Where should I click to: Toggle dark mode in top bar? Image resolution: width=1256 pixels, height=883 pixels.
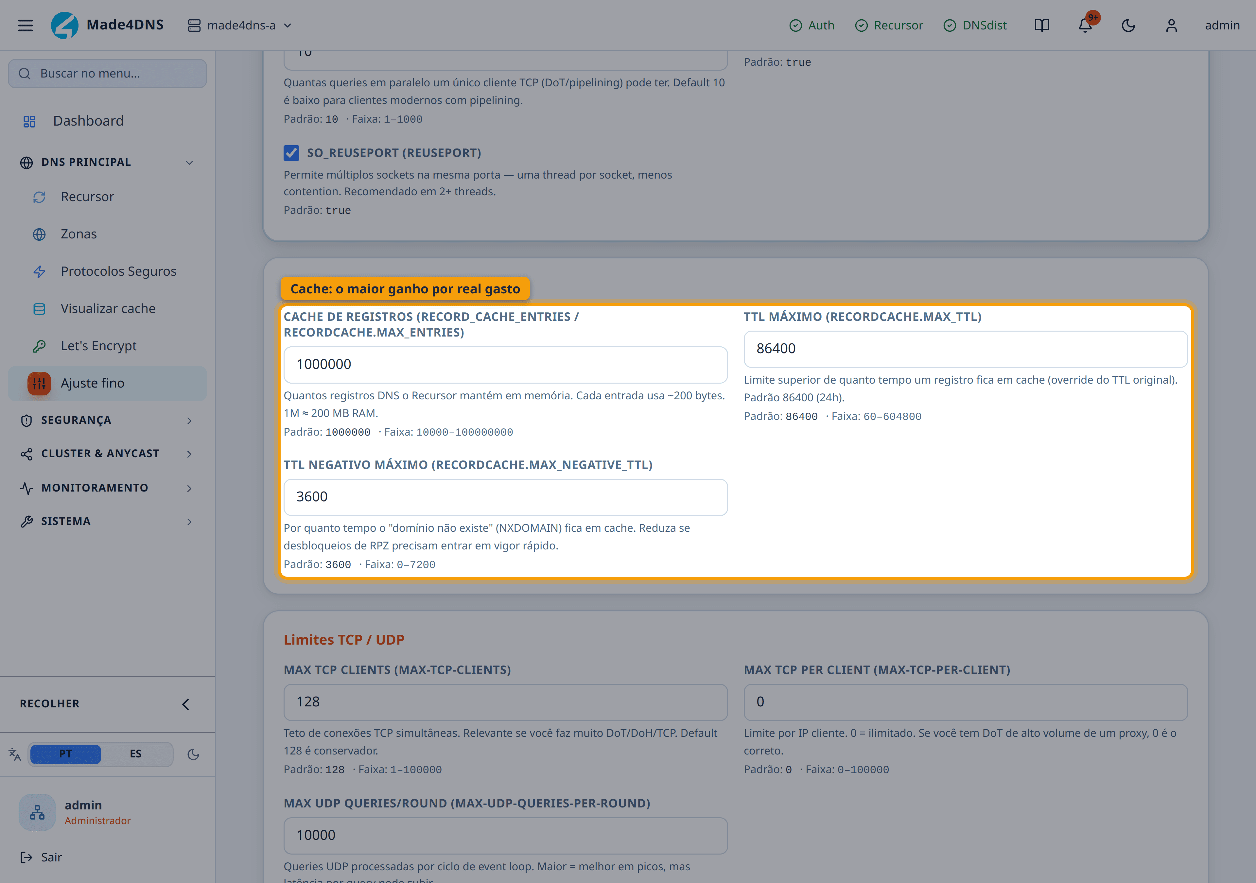coord(1128,25)
